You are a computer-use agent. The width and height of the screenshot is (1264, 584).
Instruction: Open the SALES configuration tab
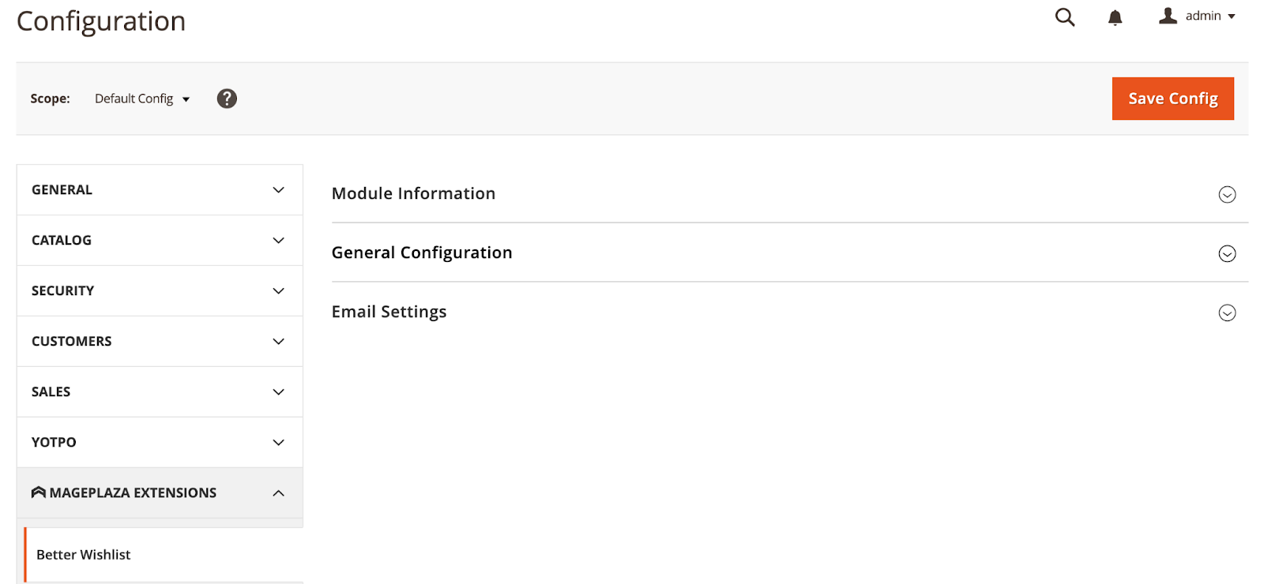[x=51, y=392]
